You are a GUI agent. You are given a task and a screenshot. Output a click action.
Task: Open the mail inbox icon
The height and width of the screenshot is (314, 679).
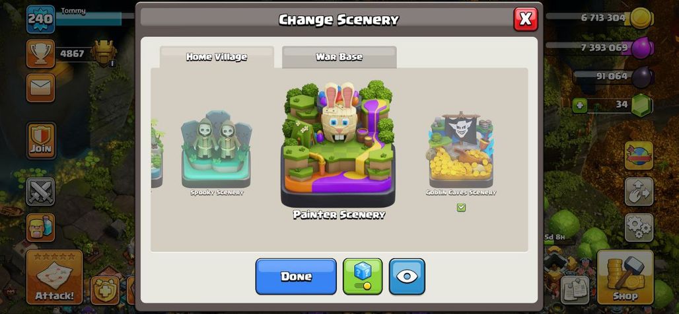(40, 88)
